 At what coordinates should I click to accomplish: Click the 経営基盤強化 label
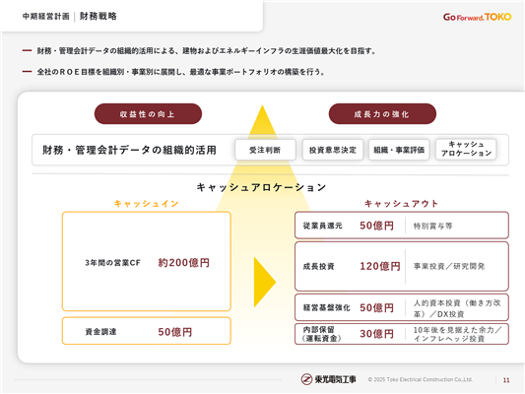(x=326, y=308)
